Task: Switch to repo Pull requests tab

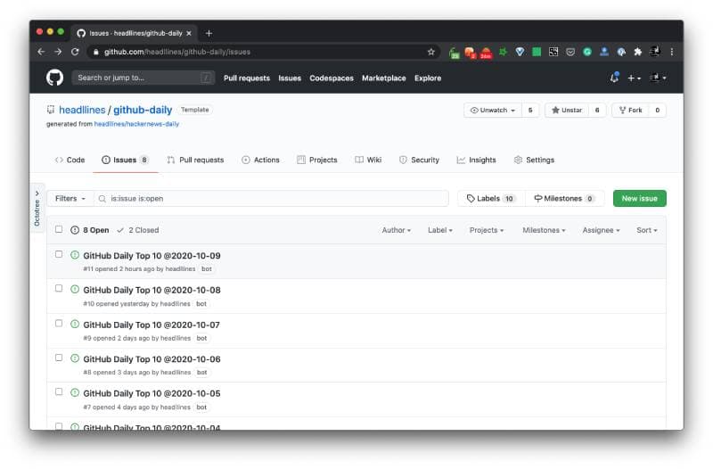Action: click(x=195, y=160)
